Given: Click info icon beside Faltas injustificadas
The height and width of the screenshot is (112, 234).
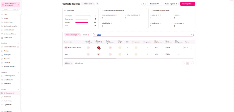Looking at the screenshot, I should [140, 15].
